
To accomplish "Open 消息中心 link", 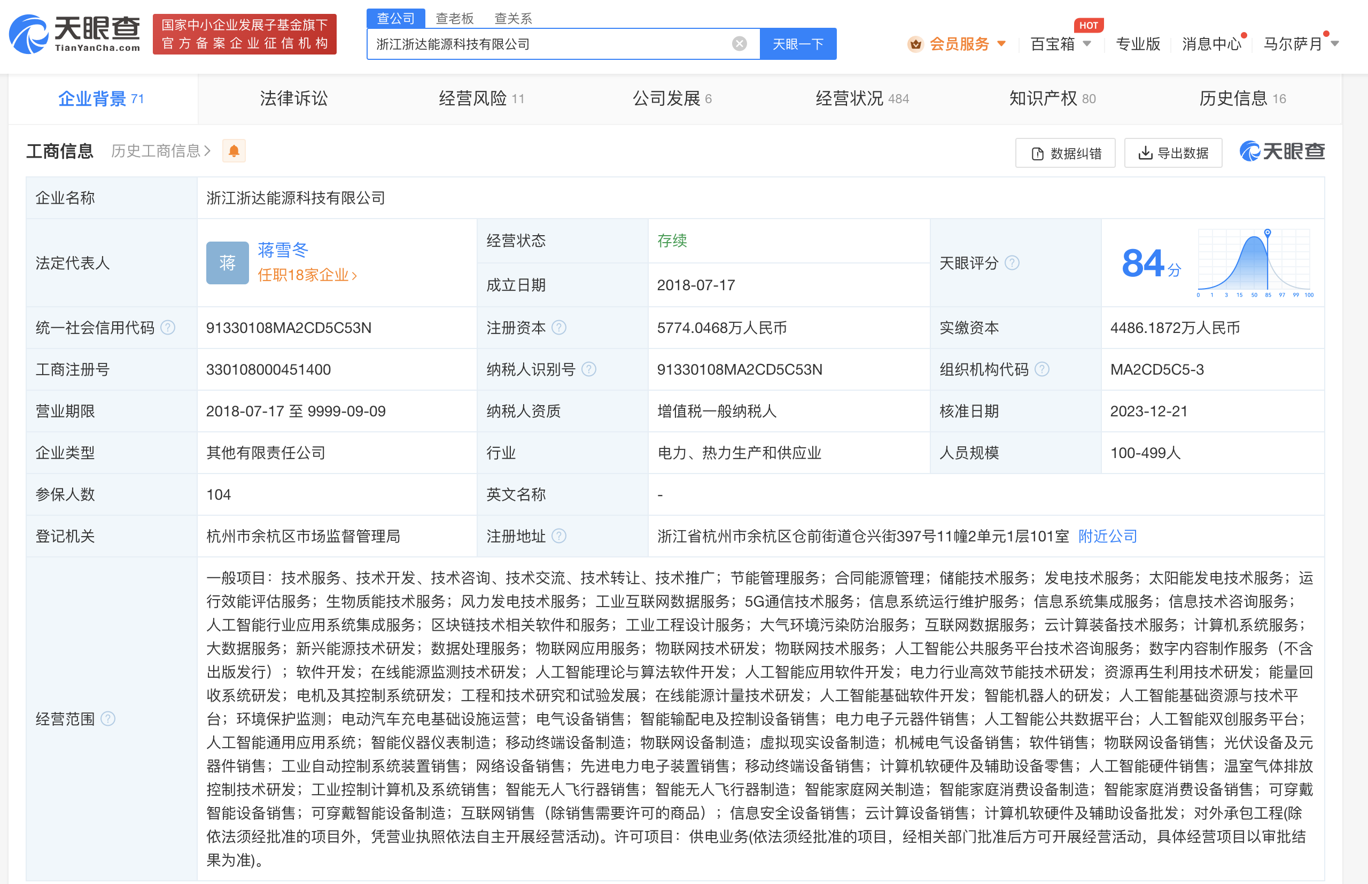I will 1211,44.
